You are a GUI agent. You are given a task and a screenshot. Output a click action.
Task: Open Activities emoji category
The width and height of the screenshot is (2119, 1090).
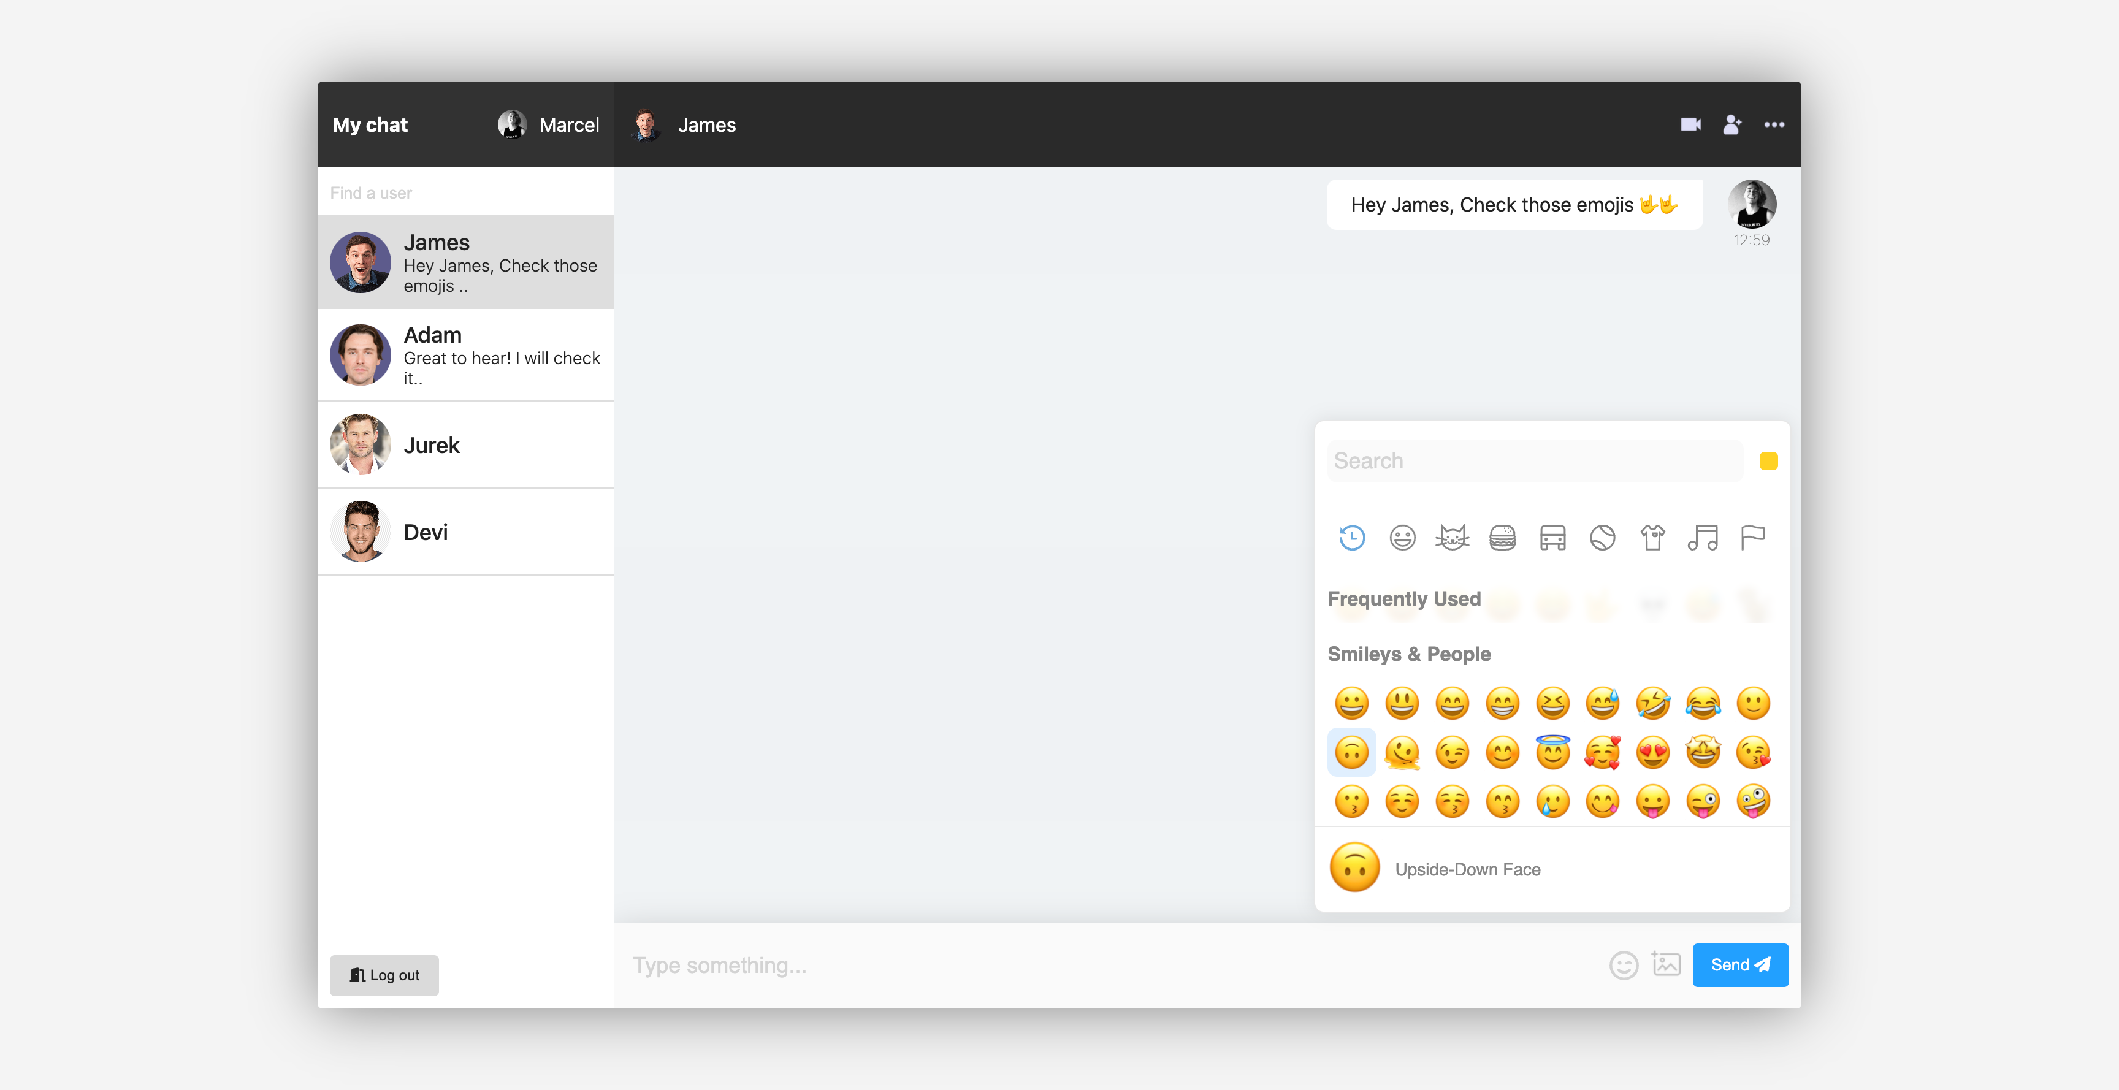(x=1602, y=537)
